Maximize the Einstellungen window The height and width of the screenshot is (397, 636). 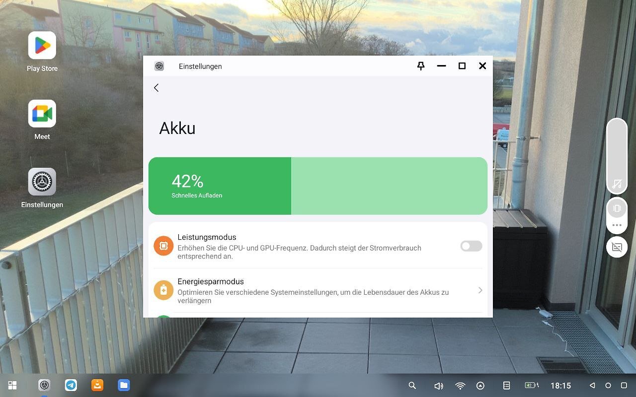[x=462, y=66]
